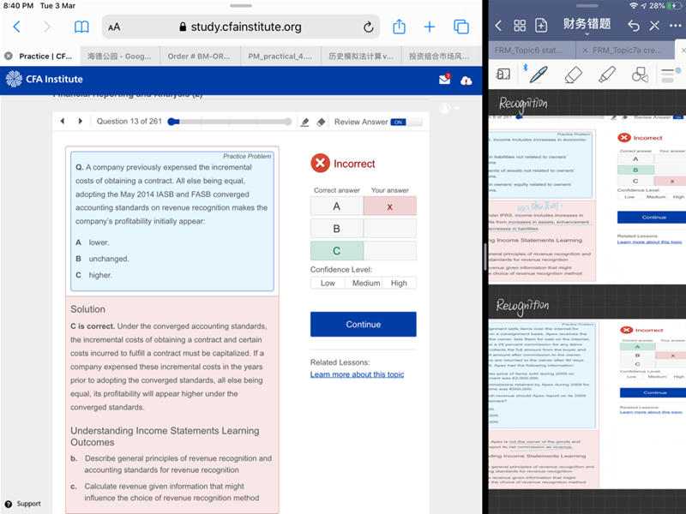Expand the 财务错题 notebook title menu

click(x=587, y=26)
